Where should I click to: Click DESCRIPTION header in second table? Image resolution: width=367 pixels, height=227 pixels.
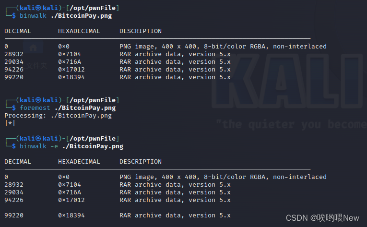(141, 162)
